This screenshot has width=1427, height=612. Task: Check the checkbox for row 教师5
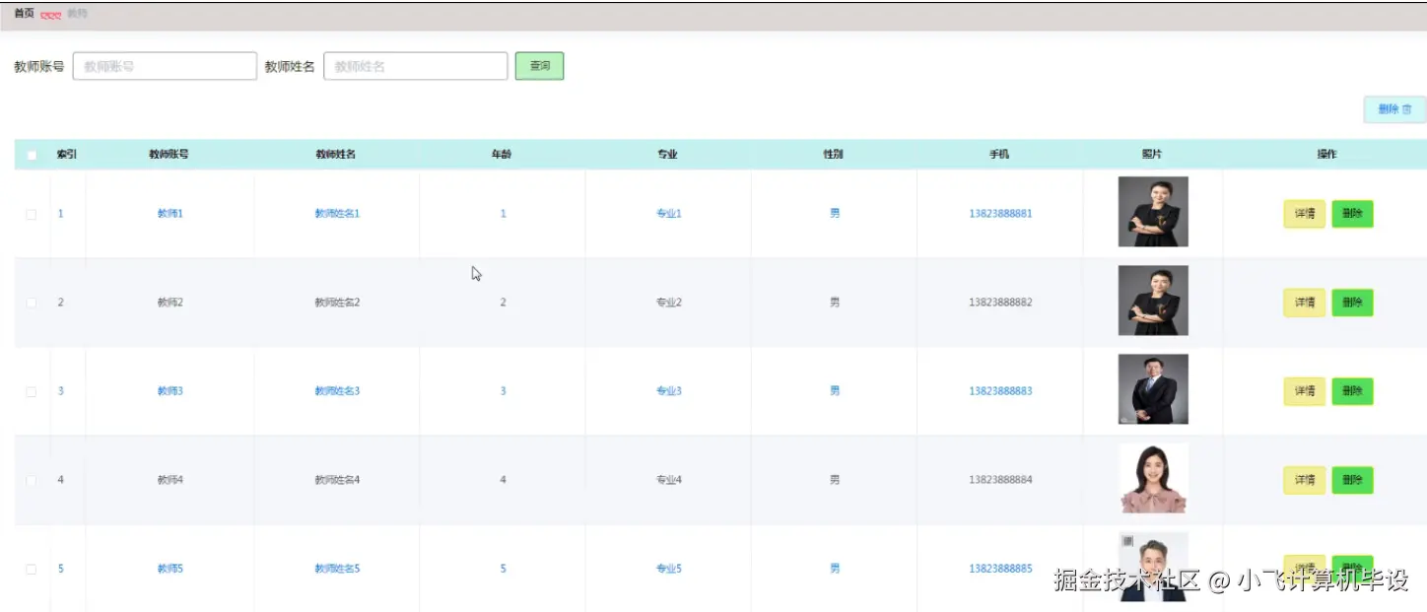[x=32, y=569]
